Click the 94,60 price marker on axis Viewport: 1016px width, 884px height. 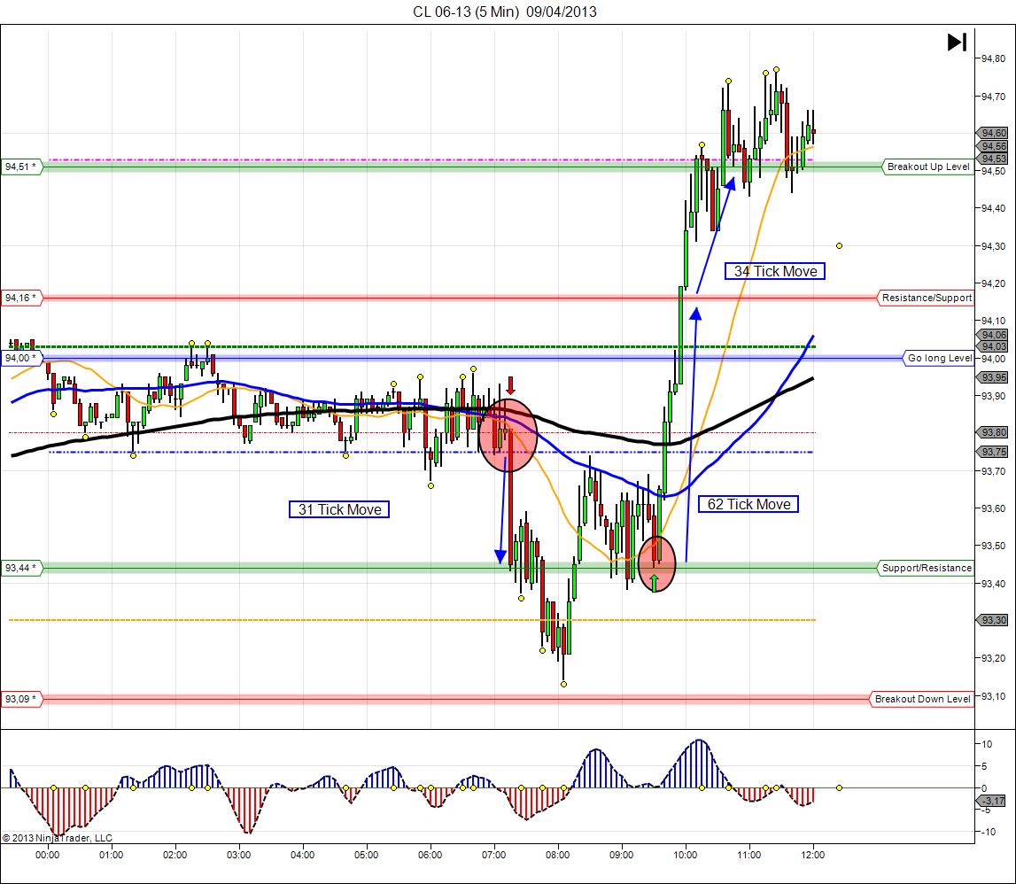click(x=993, y=133)
